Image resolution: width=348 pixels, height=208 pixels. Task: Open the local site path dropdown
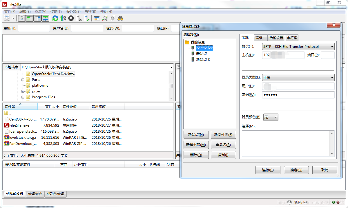[171, 67]
